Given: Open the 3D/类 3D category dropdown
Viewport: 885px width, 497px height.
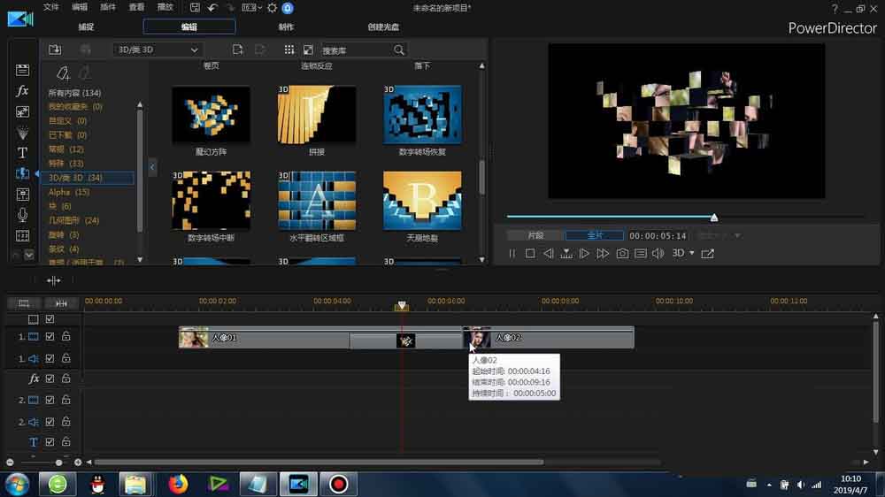Looking at the screenshot, I should (158, 50).
